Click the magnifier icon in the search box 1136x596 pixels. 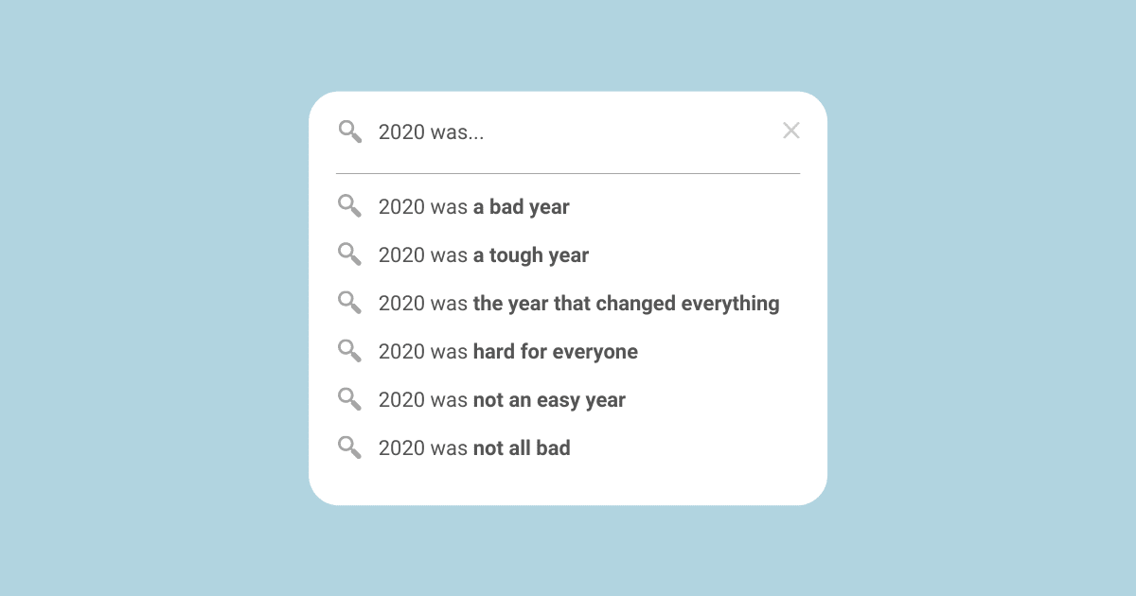click(x=350, y=131)
